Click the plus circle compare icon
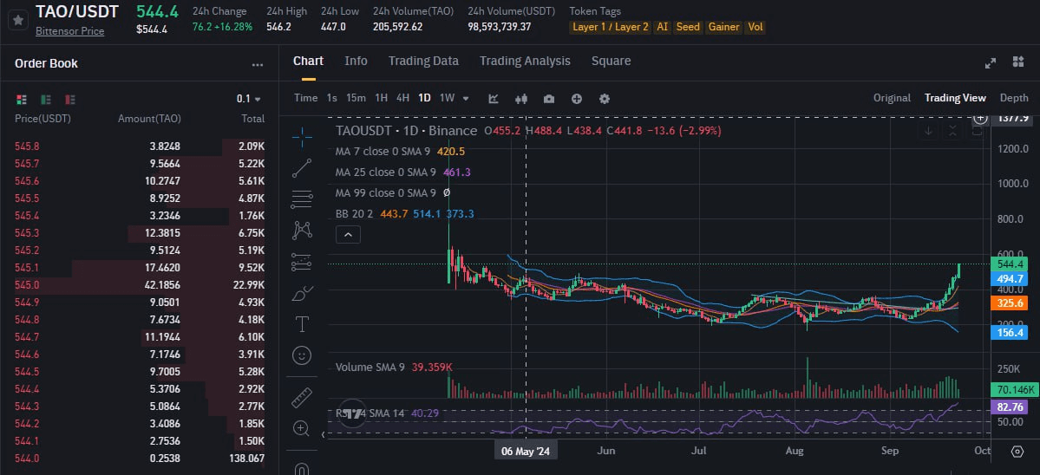1040x475 pixels. [x=576, y=98]
